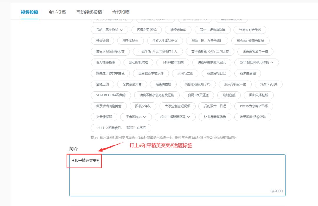Choose the 探寻属于你的宇宙色 tag
The height and width of the screenshot is (206, 318).
(x=110, y=73)
